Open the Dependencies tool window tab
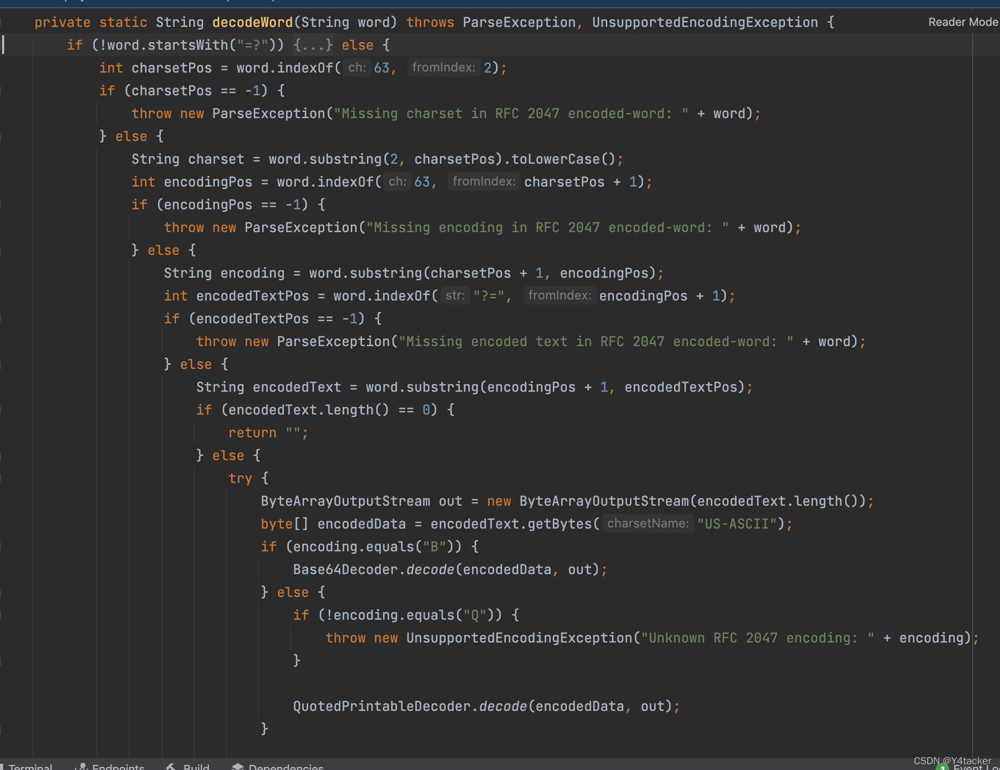The height and width of the screenshot is (770, 1000). 285,767
